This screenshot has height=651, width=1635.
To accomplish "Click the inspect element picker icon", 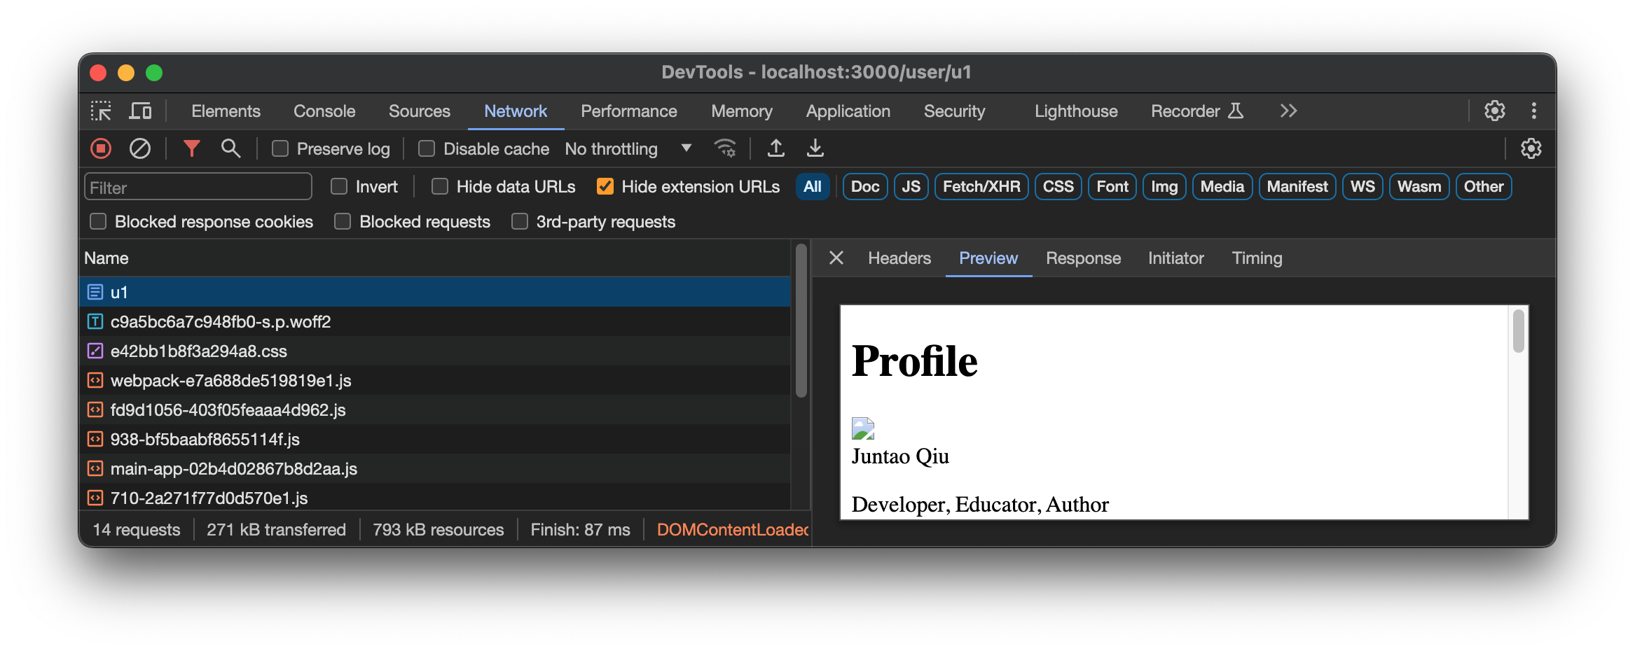I will pyautogui.click(x=101, y=111).
